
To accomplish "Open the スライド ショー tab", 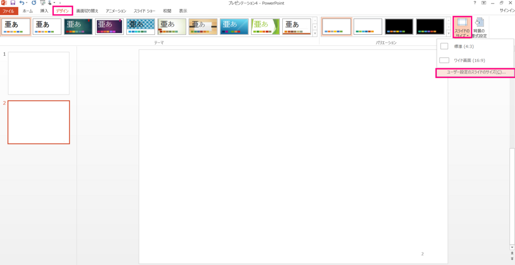I will pos(144,11).
